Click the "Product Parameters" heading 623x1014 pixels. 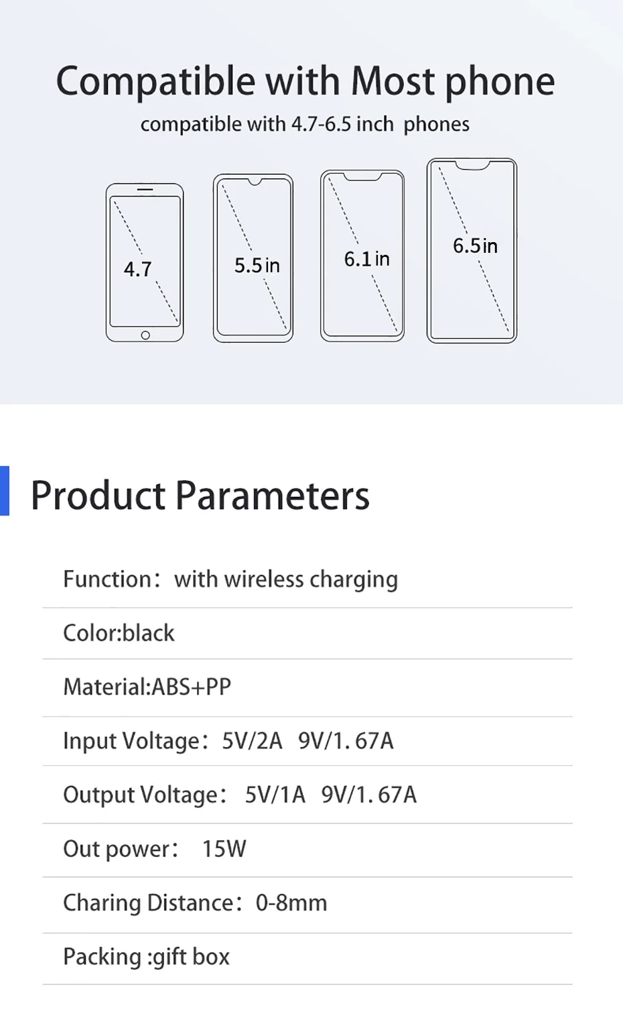tap(200, 496)
